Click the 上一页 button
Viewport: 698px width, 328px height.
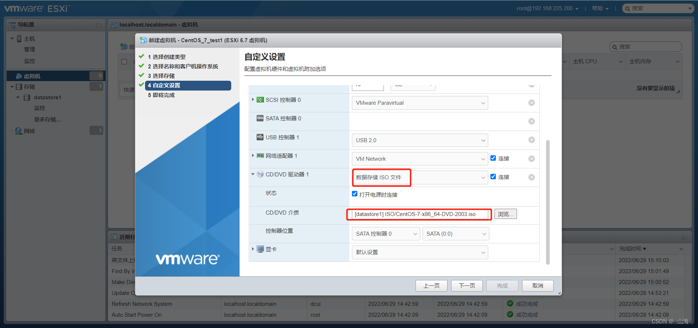pyautogui.click(x=431, y=286)
